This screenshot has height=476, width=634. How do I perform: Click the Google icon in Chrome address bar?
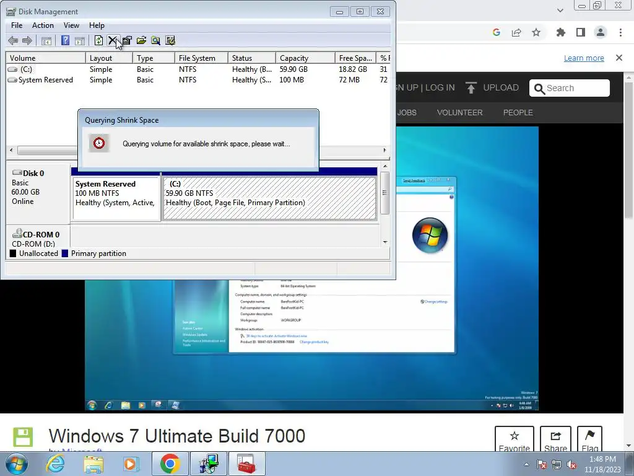(497, 32)
